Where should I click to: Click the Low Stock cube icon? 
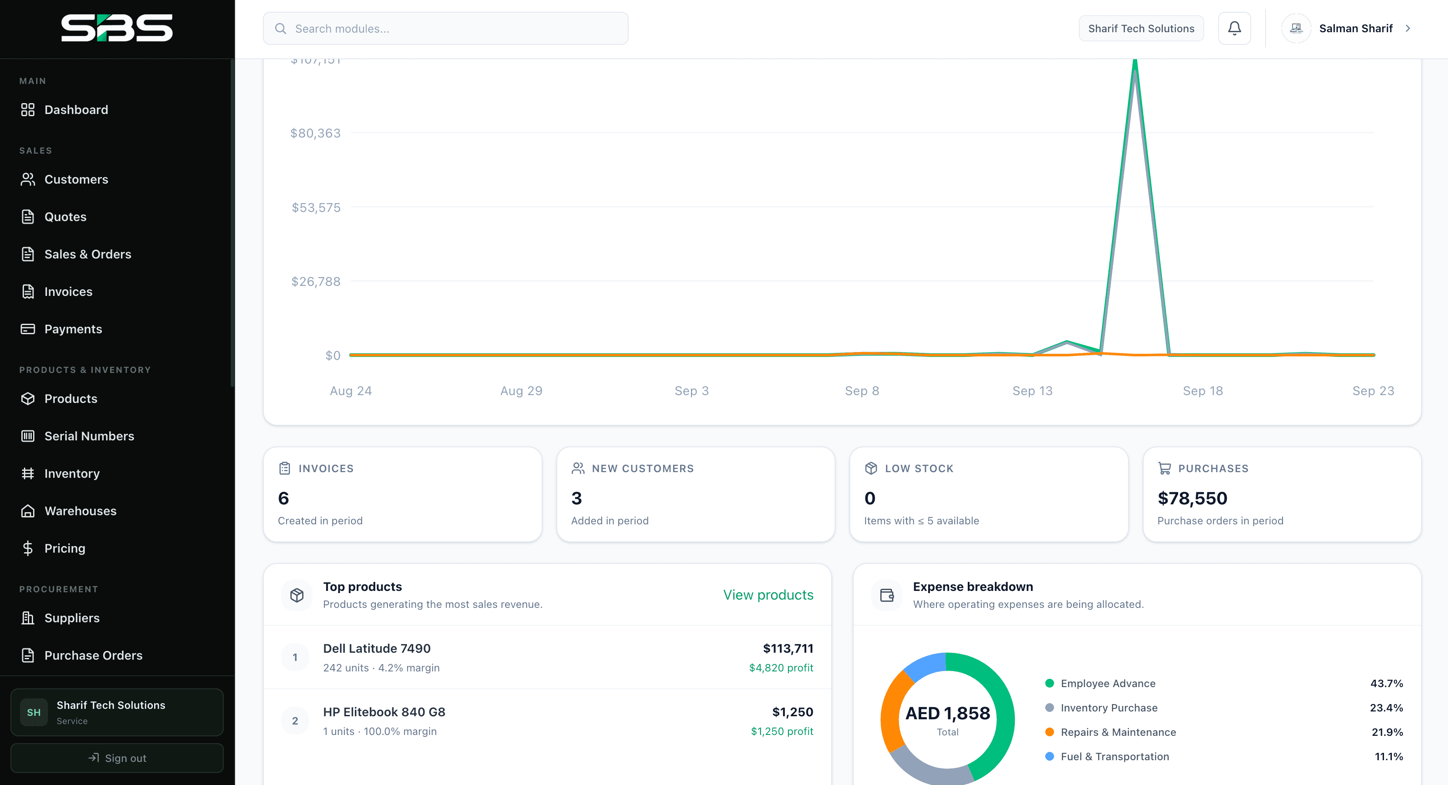[x=871, y=468]
